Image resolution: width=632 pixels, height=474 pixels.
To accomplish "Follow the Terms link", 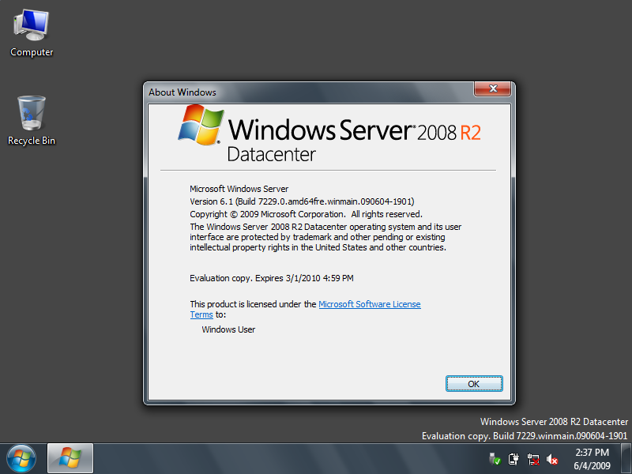I will [x=201, y=314].
